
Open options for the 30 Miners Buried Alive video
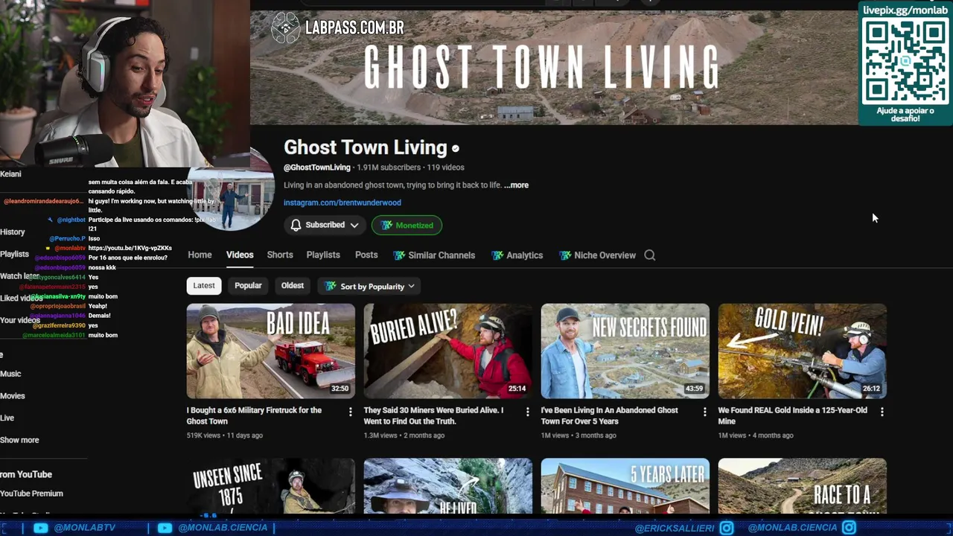pos(528,412)
